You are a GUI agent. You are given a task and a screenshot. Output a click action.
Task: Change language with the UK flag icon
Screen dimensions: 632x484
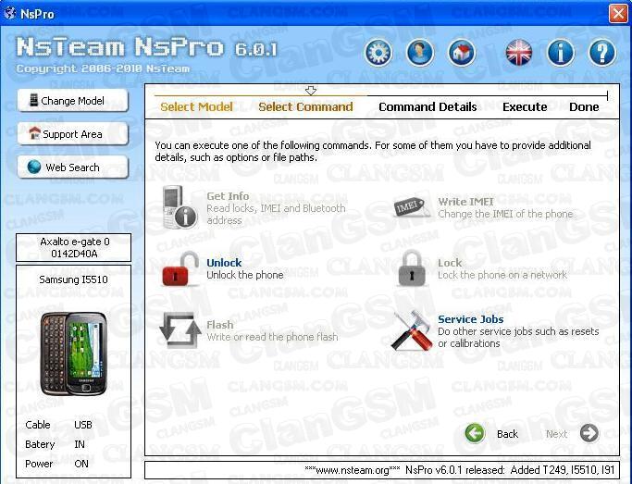coord(519,53)
